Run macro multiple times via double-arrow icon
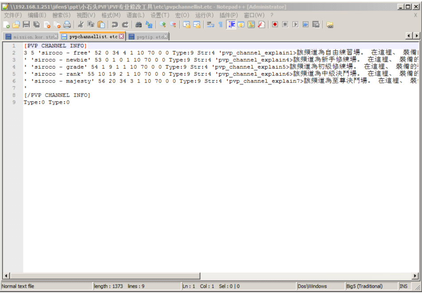Image resolution: width=422 pixels, height=293 pixels. point(306,25)
